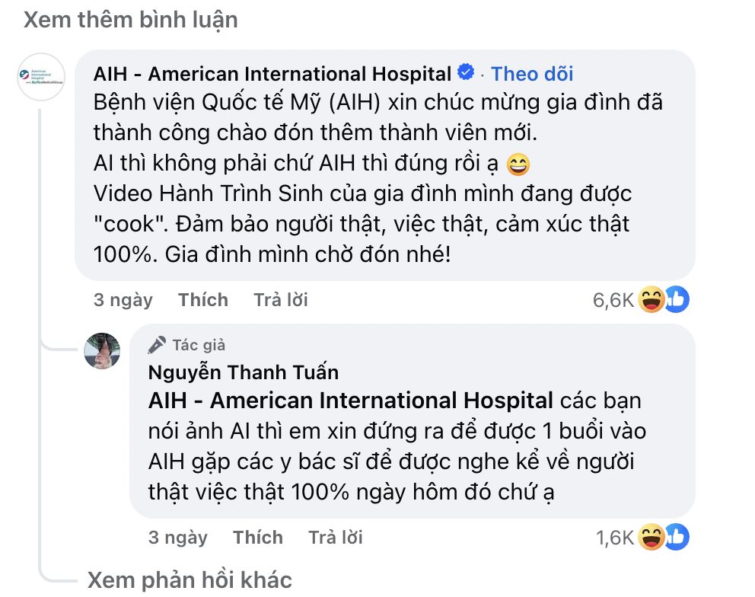
Task: Click the haha reaction emoji on Tuấn's reply
Action: (x=652, y=538)
